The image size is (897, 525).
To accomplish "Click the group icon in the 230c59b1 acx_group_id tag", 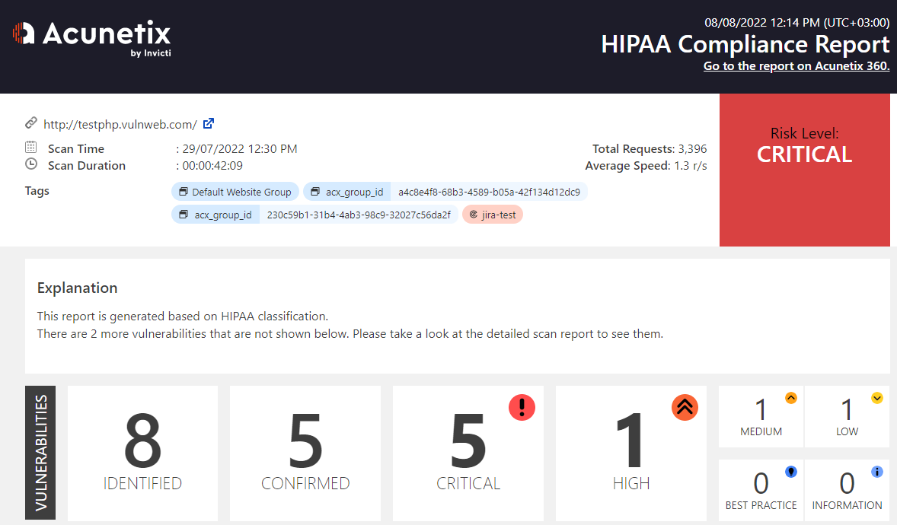I will (183, 215).
